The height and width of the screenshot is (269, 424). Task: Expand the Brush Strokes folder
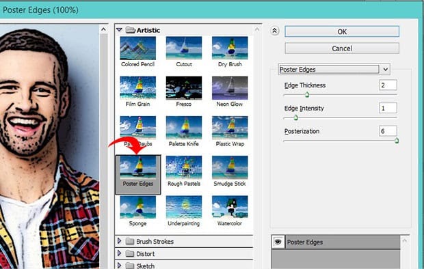point(119,241)
